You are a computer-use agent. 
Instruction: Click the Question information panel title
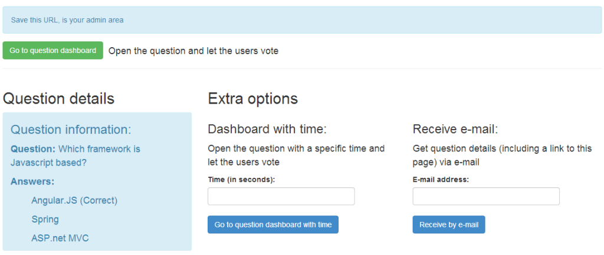(71, 130)
